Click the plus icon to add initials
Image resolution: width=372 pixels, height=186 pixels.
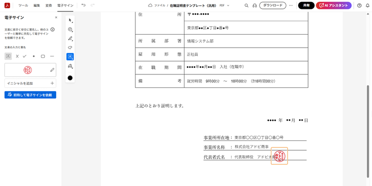(52, 83)
